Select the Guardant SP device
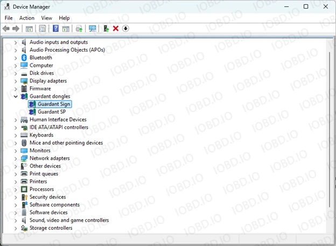 [52, 111]
